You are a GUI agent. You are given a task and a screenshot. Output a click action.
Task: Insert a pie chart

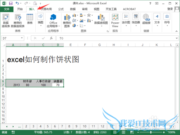click(x=74, y=26)
